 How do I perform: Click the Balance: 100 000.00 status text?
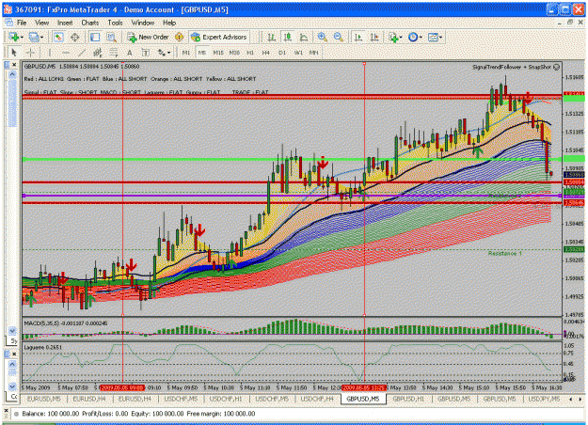point(51,414)
